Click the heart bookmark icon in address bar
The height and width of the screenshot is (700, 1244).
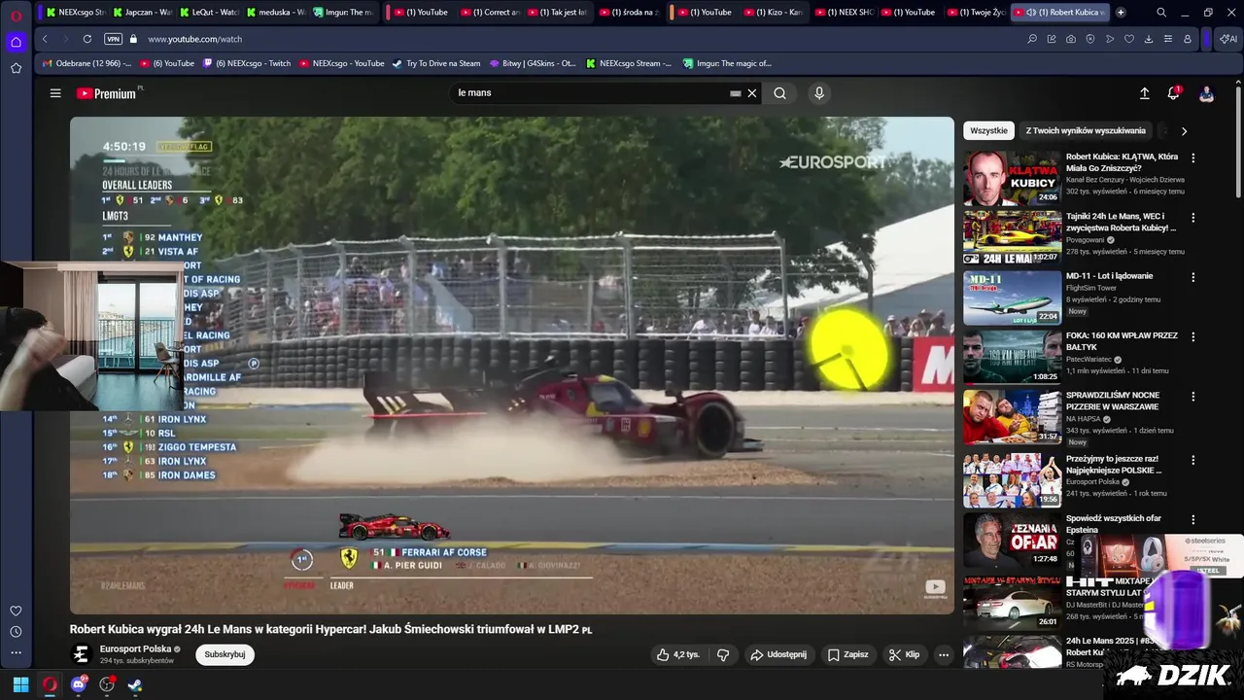[x=1129, y=39]
